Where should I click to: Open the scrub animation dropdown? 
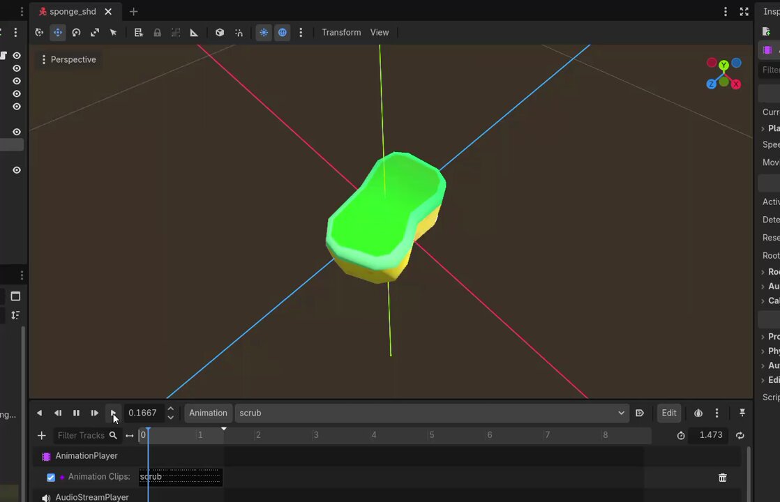pos(431,413)
